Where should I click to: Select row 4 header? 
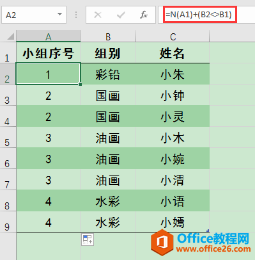click(x=8, y=116)
